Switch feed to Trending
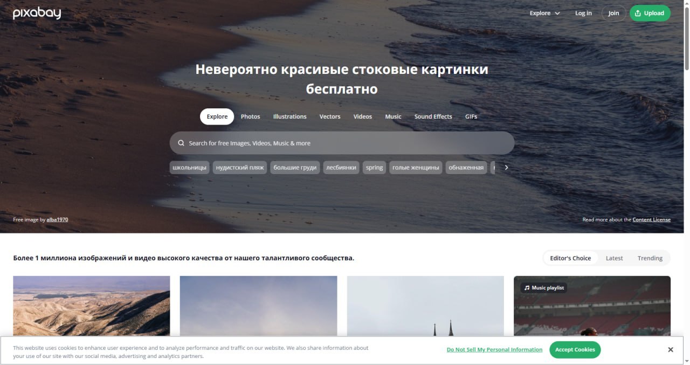 [x=650, y=258]
